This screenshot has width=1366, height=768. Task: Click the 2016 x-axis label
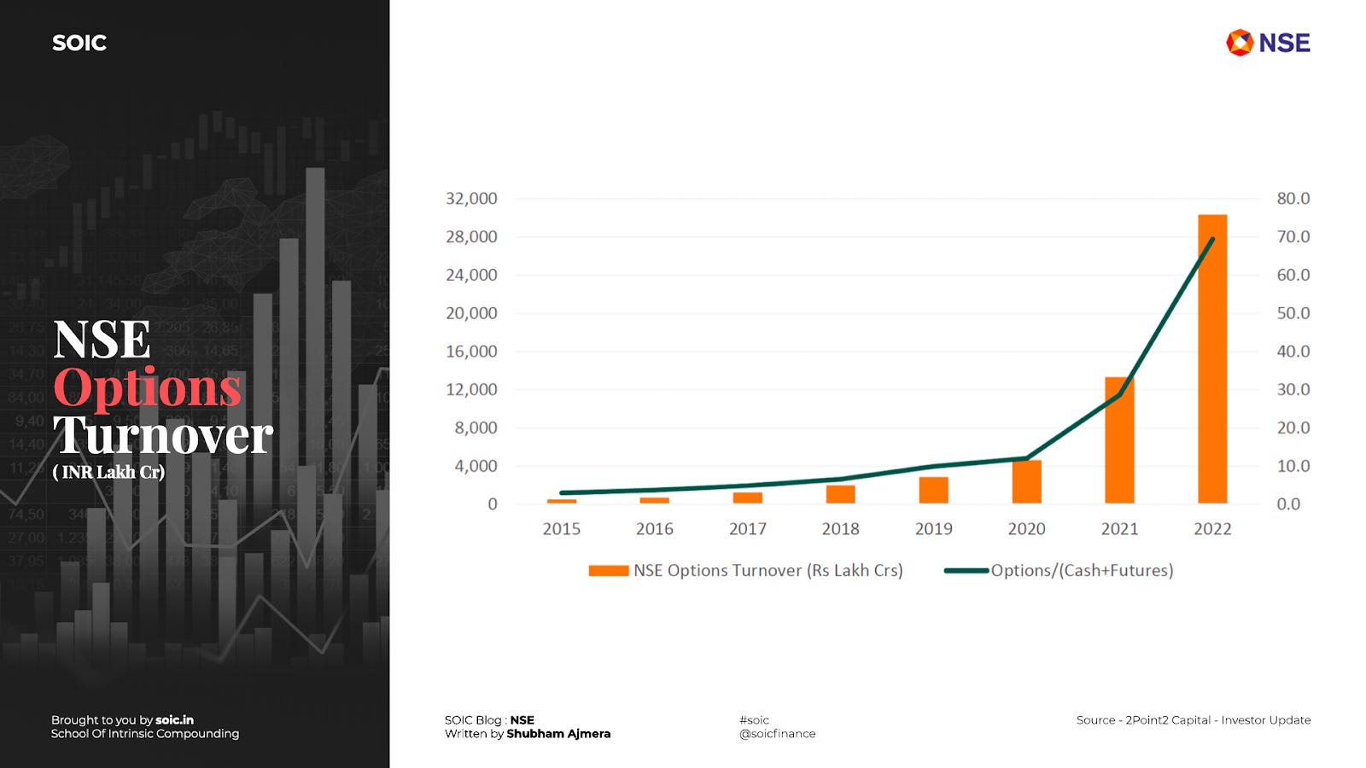[x=654, y=529]
